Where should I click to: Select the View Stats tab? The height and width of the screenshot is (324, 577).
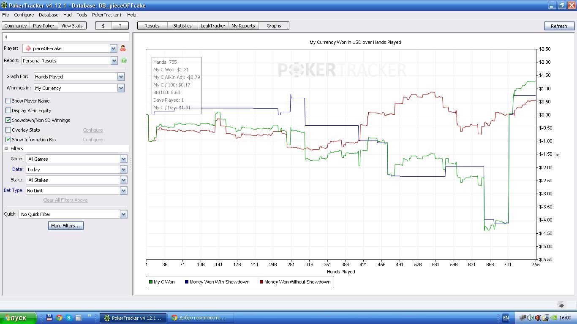tap(72, 26)
